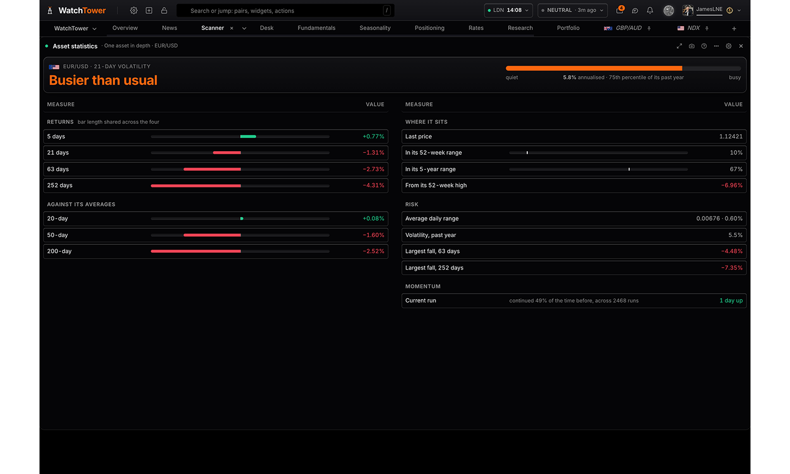The height and width of the screenshot is (474, 790).
Task: Take a snapshot of Asset statistics widget
Action: coord(692,46)
